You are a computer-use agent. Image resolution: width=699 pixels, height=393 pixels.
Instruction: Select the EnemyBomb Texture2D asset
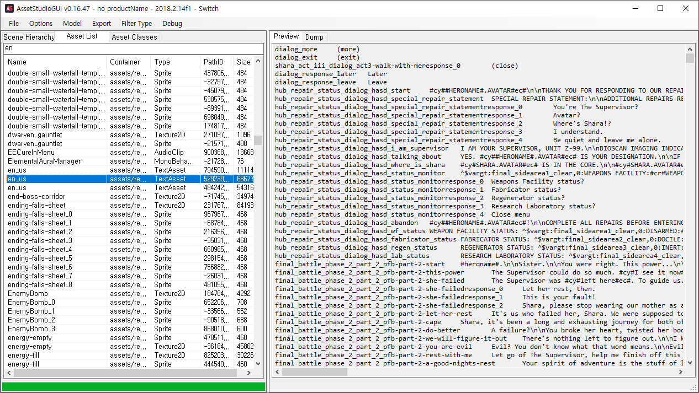(x=129, y=293)
